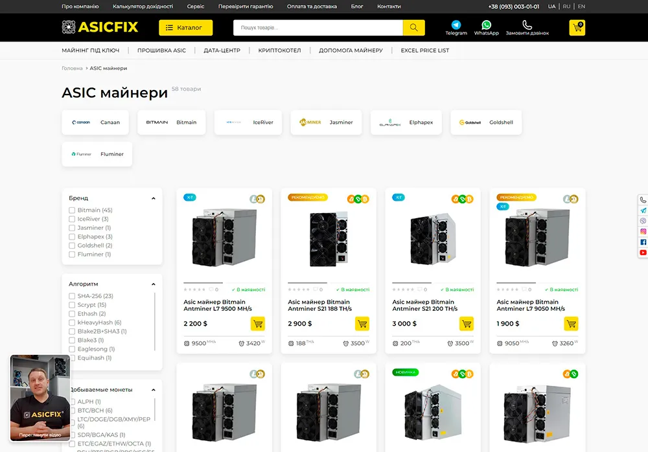Check the Bitmain (45) brand filter
Viewport: 648px width, 452px height.
pos(71,210)
